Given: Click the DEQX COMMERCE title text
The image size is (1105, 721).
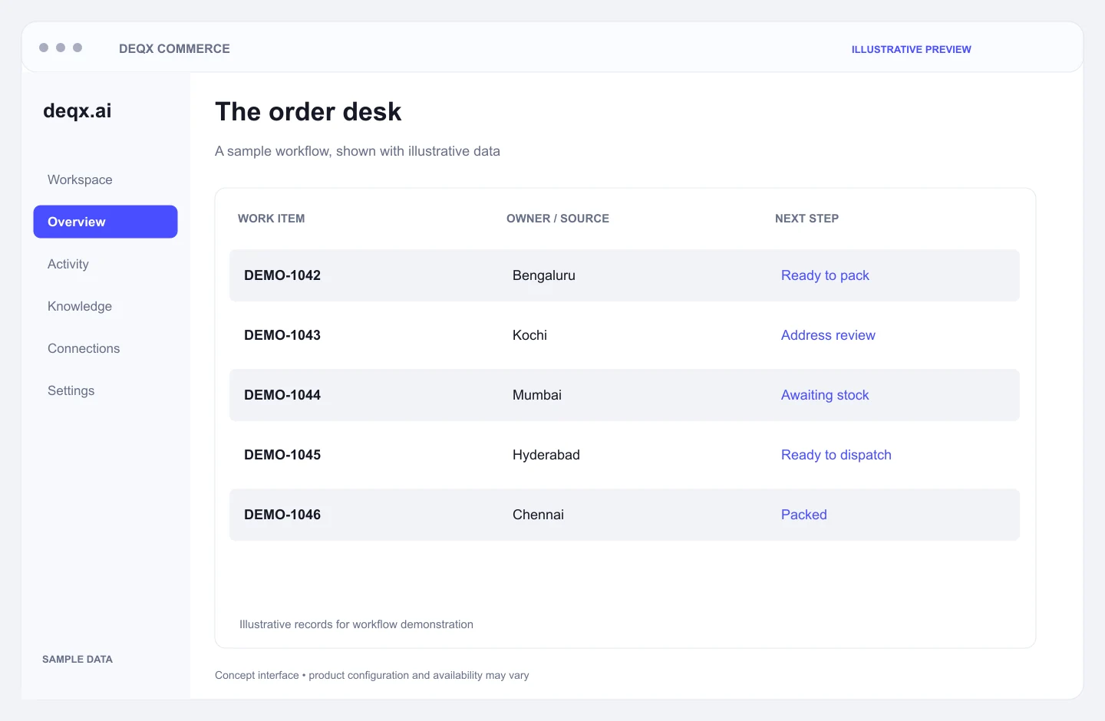Looking at the screenshot, I should pos(174,48).
